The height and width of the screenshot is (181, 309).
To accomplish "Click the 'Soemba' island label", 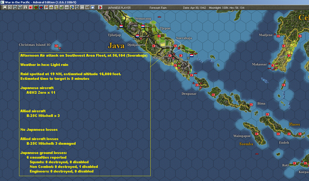I will (x=246, y=144).
